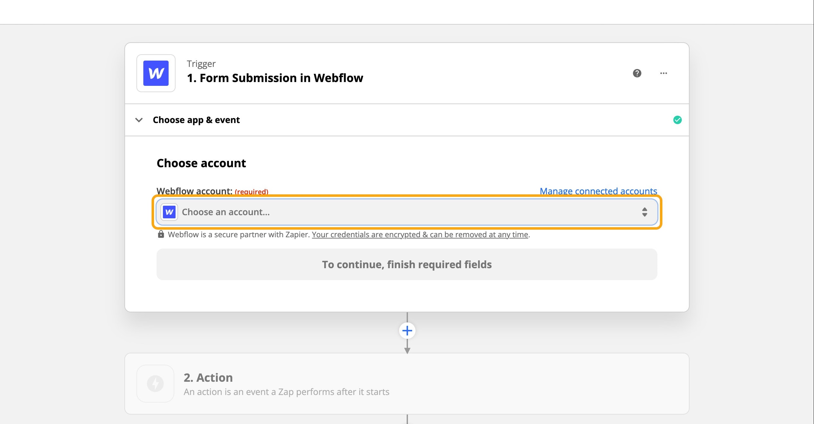Open the Manage connected accounts link
Viewport: 814px width, 424px height.
598,191
